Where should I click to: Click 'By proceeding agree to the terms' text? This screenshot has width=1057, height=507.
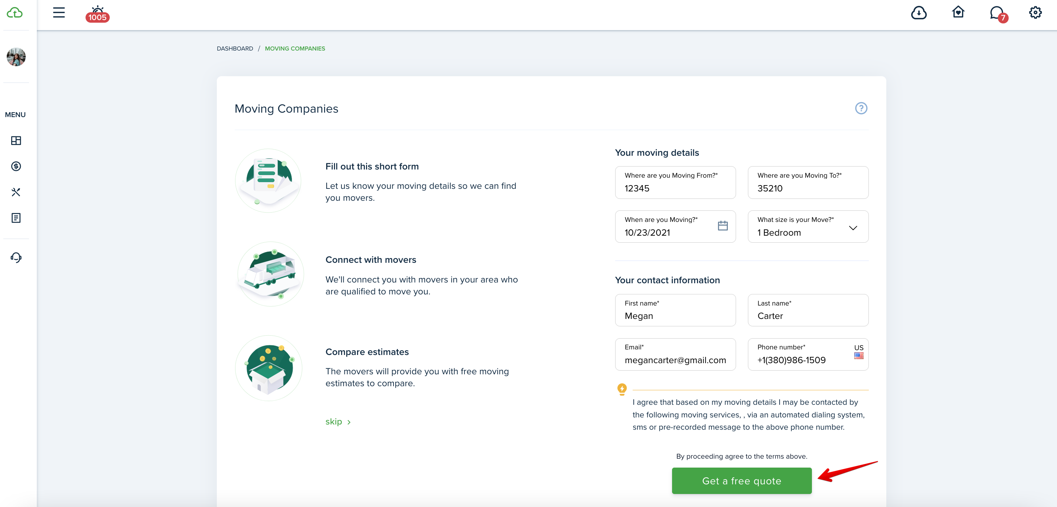pyautogui.click(x=742, y=456)
